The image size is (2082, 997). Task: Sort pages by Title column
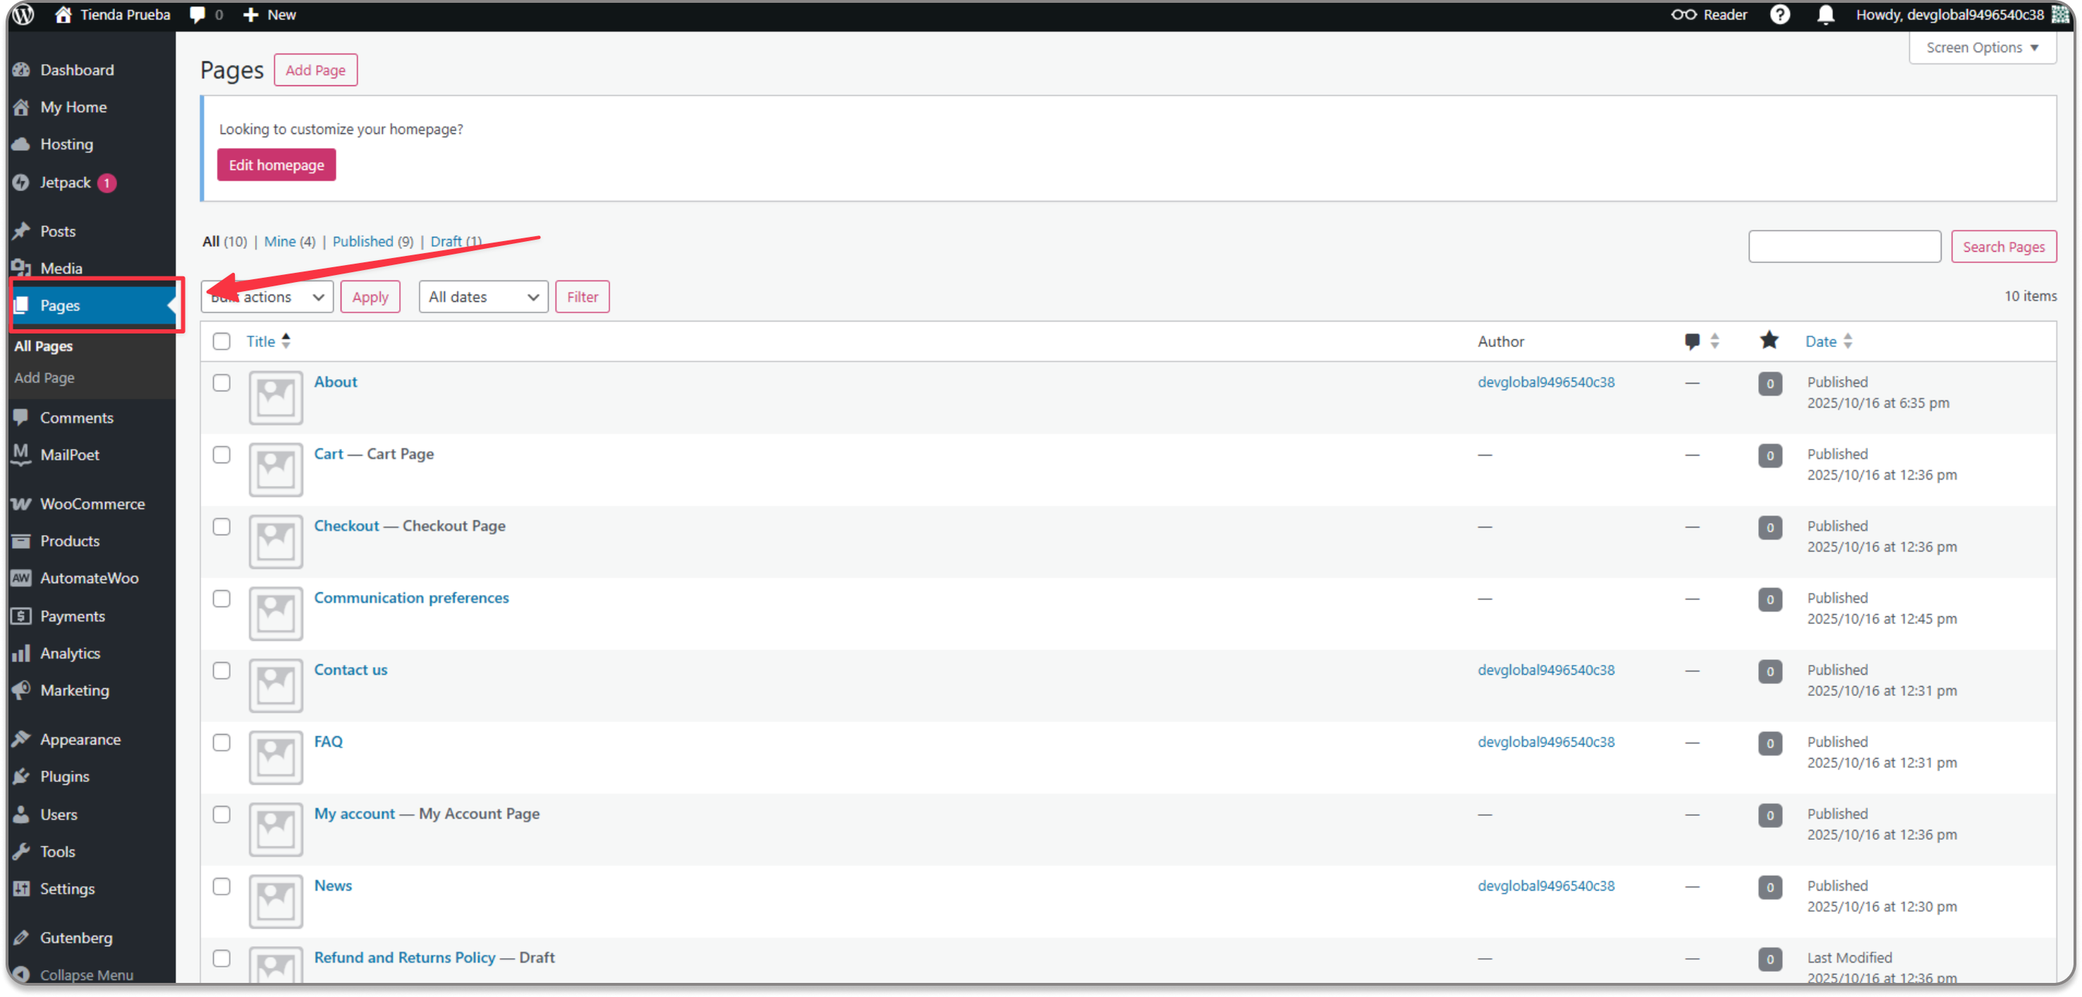267,341
